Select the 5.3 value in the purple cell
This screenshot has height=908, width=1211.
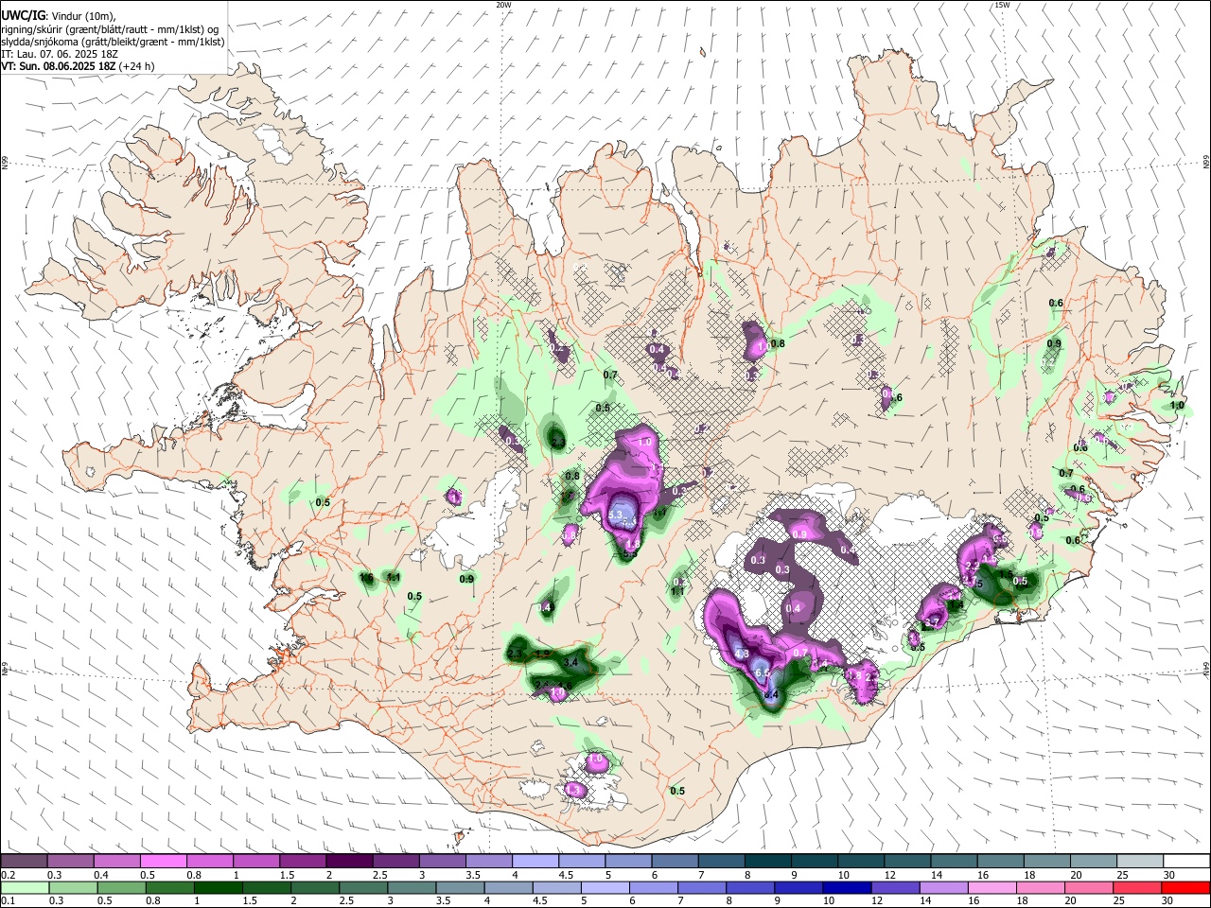[615, 515]
